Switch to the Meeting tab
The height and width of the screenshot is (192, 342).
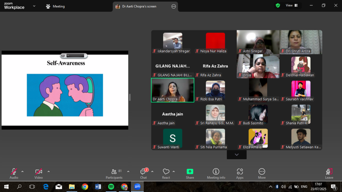[x=55, y=6]
